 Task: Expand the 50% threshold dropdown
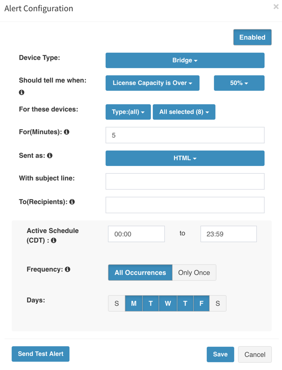click(239, 83)
